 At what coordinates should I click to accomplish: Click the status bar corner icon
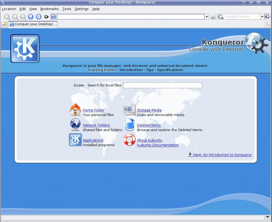[x=267, y=218]
